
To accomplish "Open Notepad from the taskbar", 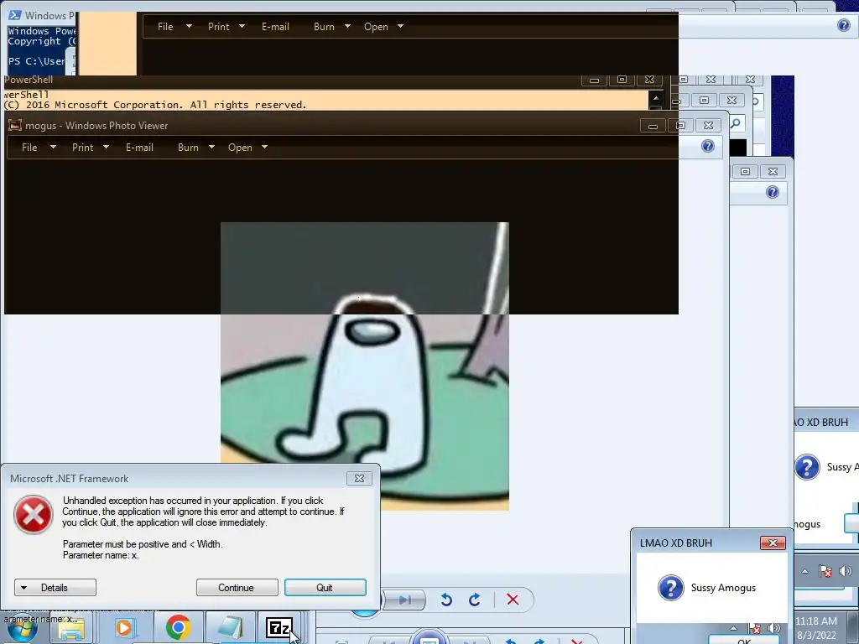I will [x=230, y=627].
